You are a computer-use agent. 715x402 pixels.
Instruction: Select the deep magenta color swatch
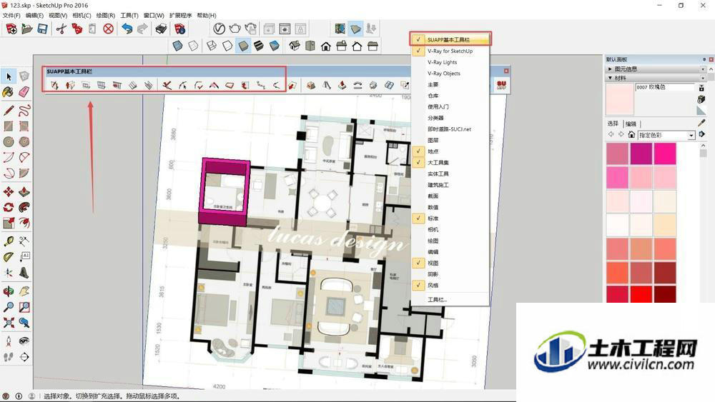[x=641, y=153]
